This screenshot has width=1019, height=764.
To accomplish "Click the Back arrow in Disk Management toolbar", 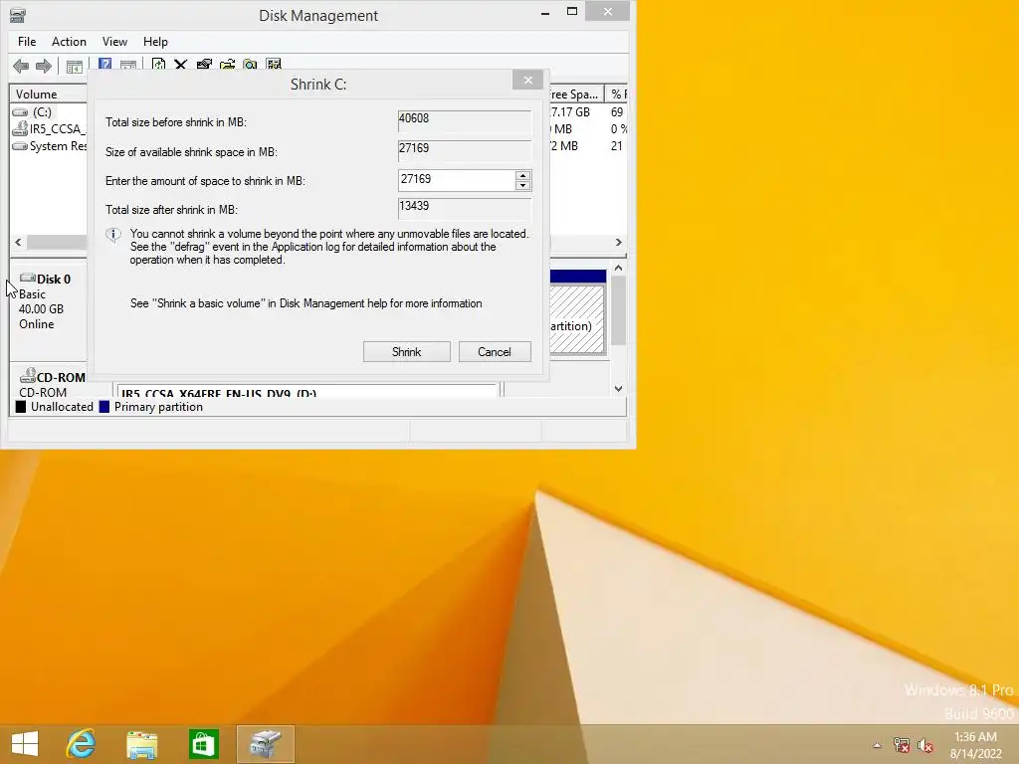I will pos(21,66).
